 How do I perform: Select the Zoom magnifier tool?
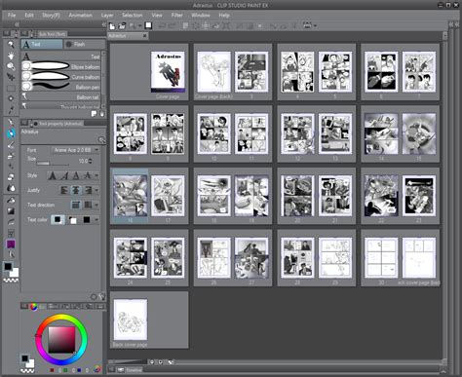tap(11, 44)
